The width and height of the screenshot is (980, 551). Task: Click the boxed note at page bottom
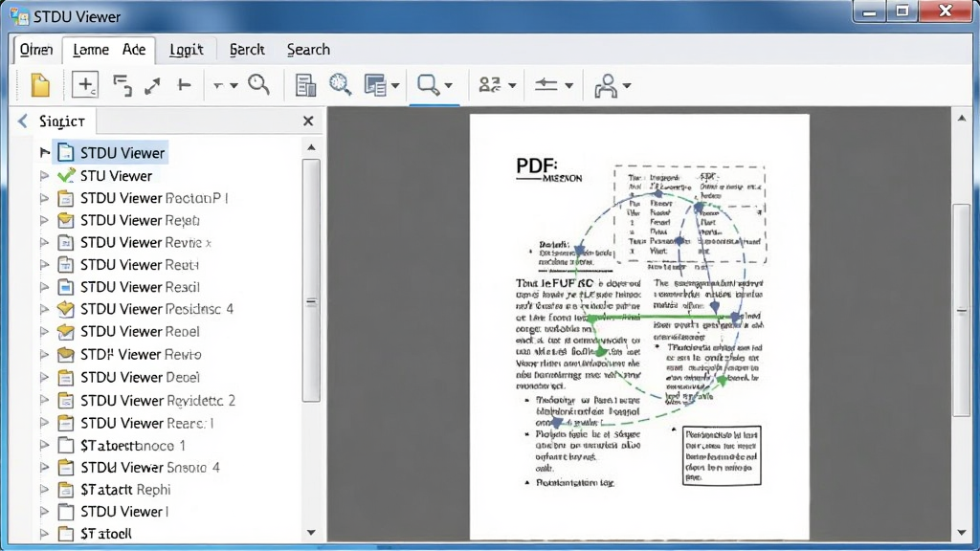(x=722, y=455)
